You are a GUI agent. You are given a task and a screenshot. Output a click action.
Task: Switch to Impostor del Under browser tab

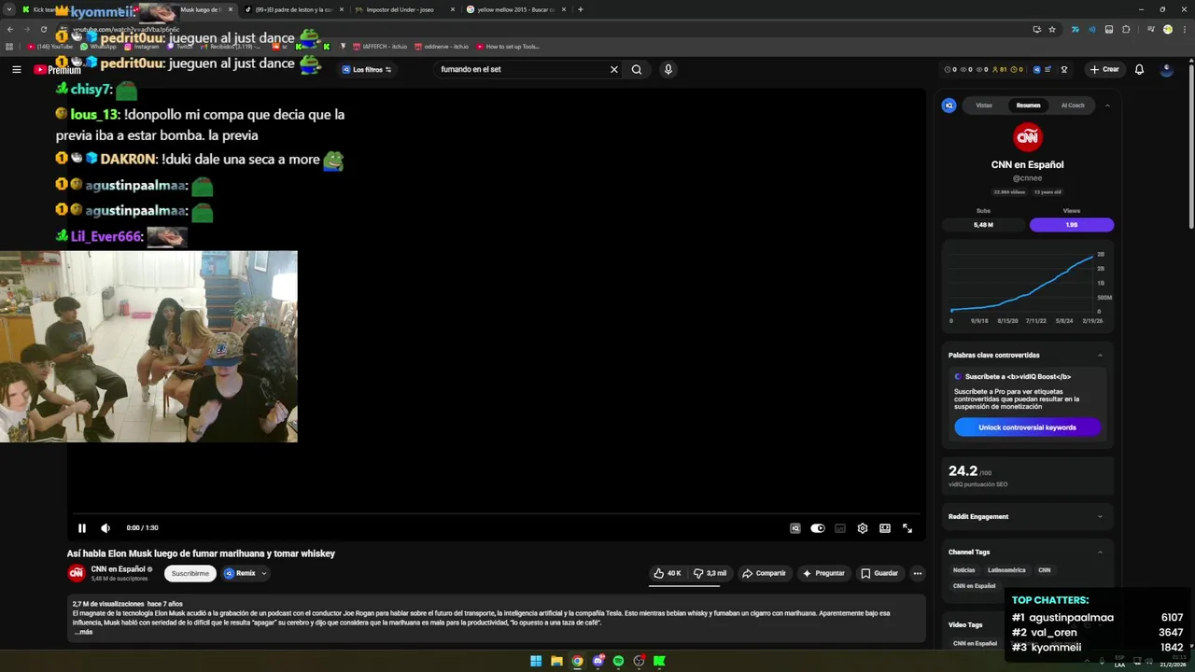point(406,9)
